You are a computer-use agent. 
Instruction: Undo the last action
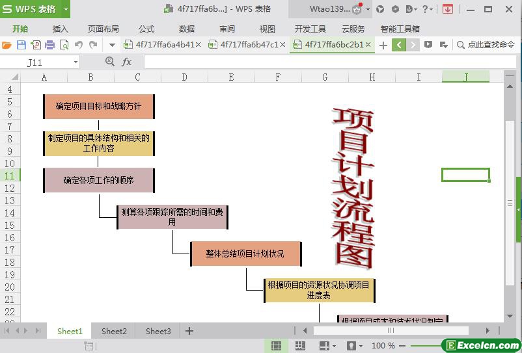[79, 45]
